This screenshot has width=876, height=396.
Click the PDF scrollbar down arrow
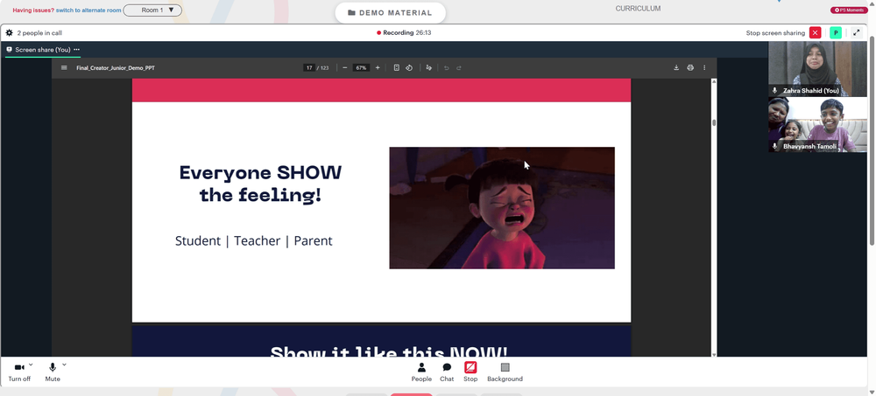coord(713,354)
